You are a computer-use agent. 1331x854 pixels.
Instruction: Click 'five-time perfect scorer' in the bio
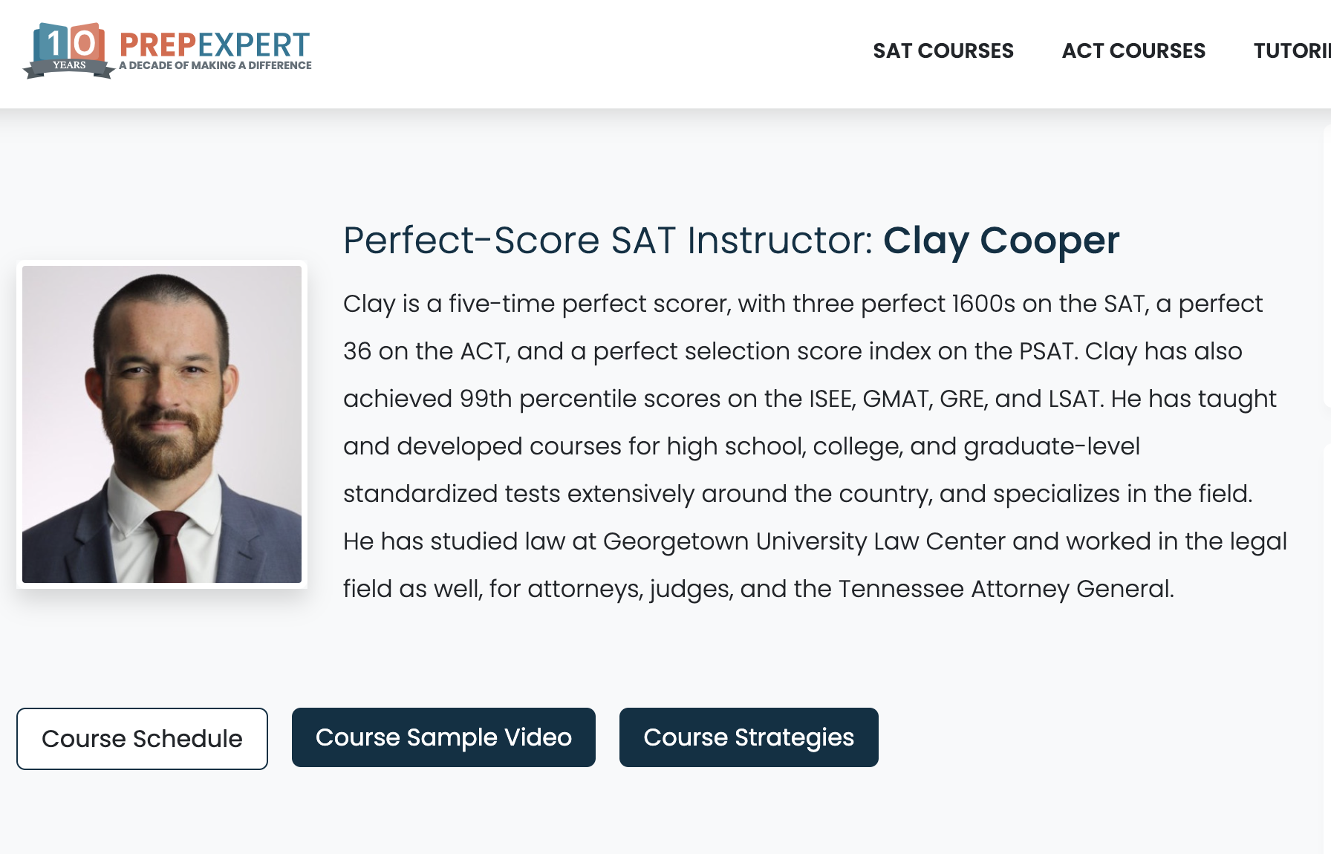click(589, 304)
